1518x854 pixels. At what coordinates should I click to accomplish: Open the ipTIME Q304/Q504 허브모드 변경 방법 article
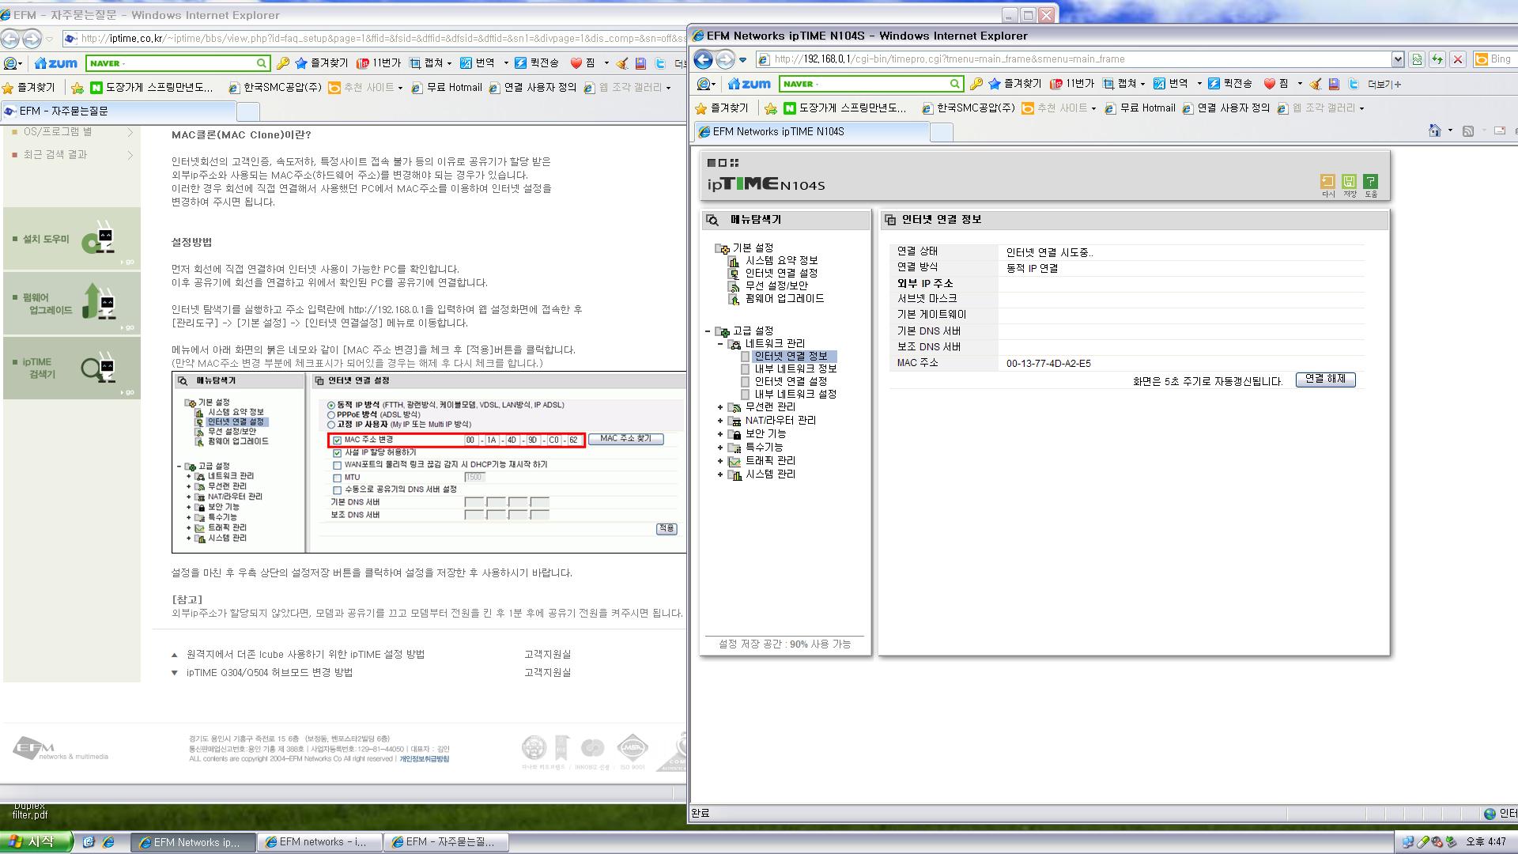[x=270, y=673]
